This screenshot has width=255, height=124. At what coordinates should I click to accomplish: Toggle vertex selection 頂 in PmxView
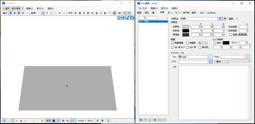(10, 13)
